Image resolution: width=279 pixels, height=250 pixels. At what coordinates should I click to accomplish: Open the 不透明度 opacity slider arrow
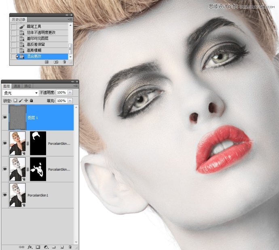click(x=70, y=93)
